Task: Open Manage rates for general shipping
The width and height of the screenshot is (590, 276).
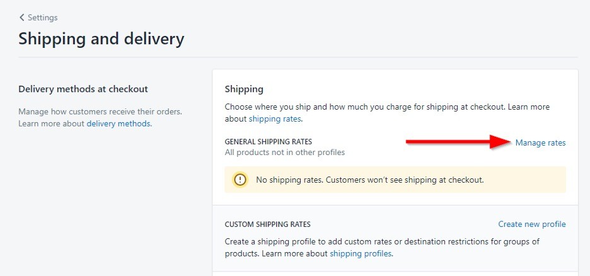Action: [540, 142]
